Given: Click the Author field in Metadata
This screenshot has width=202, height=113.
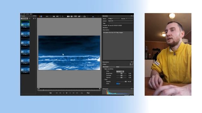Looking at the screenshot, I should pos(121,21).
